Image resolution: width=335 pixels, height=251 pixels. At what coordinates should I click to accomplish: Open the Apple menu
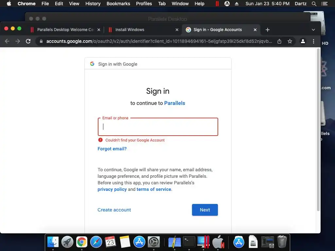[x=9, y=4]
